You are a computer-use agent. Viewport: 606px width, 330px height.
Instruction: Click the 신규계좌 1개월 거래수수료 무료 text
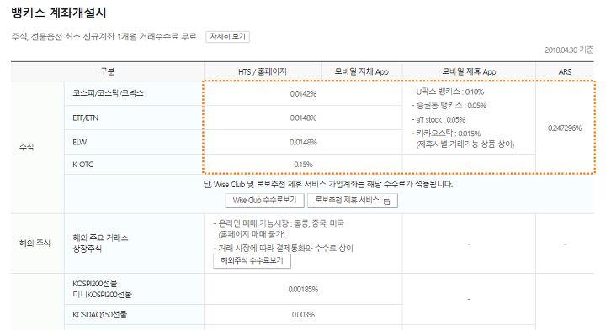[140, 37]
